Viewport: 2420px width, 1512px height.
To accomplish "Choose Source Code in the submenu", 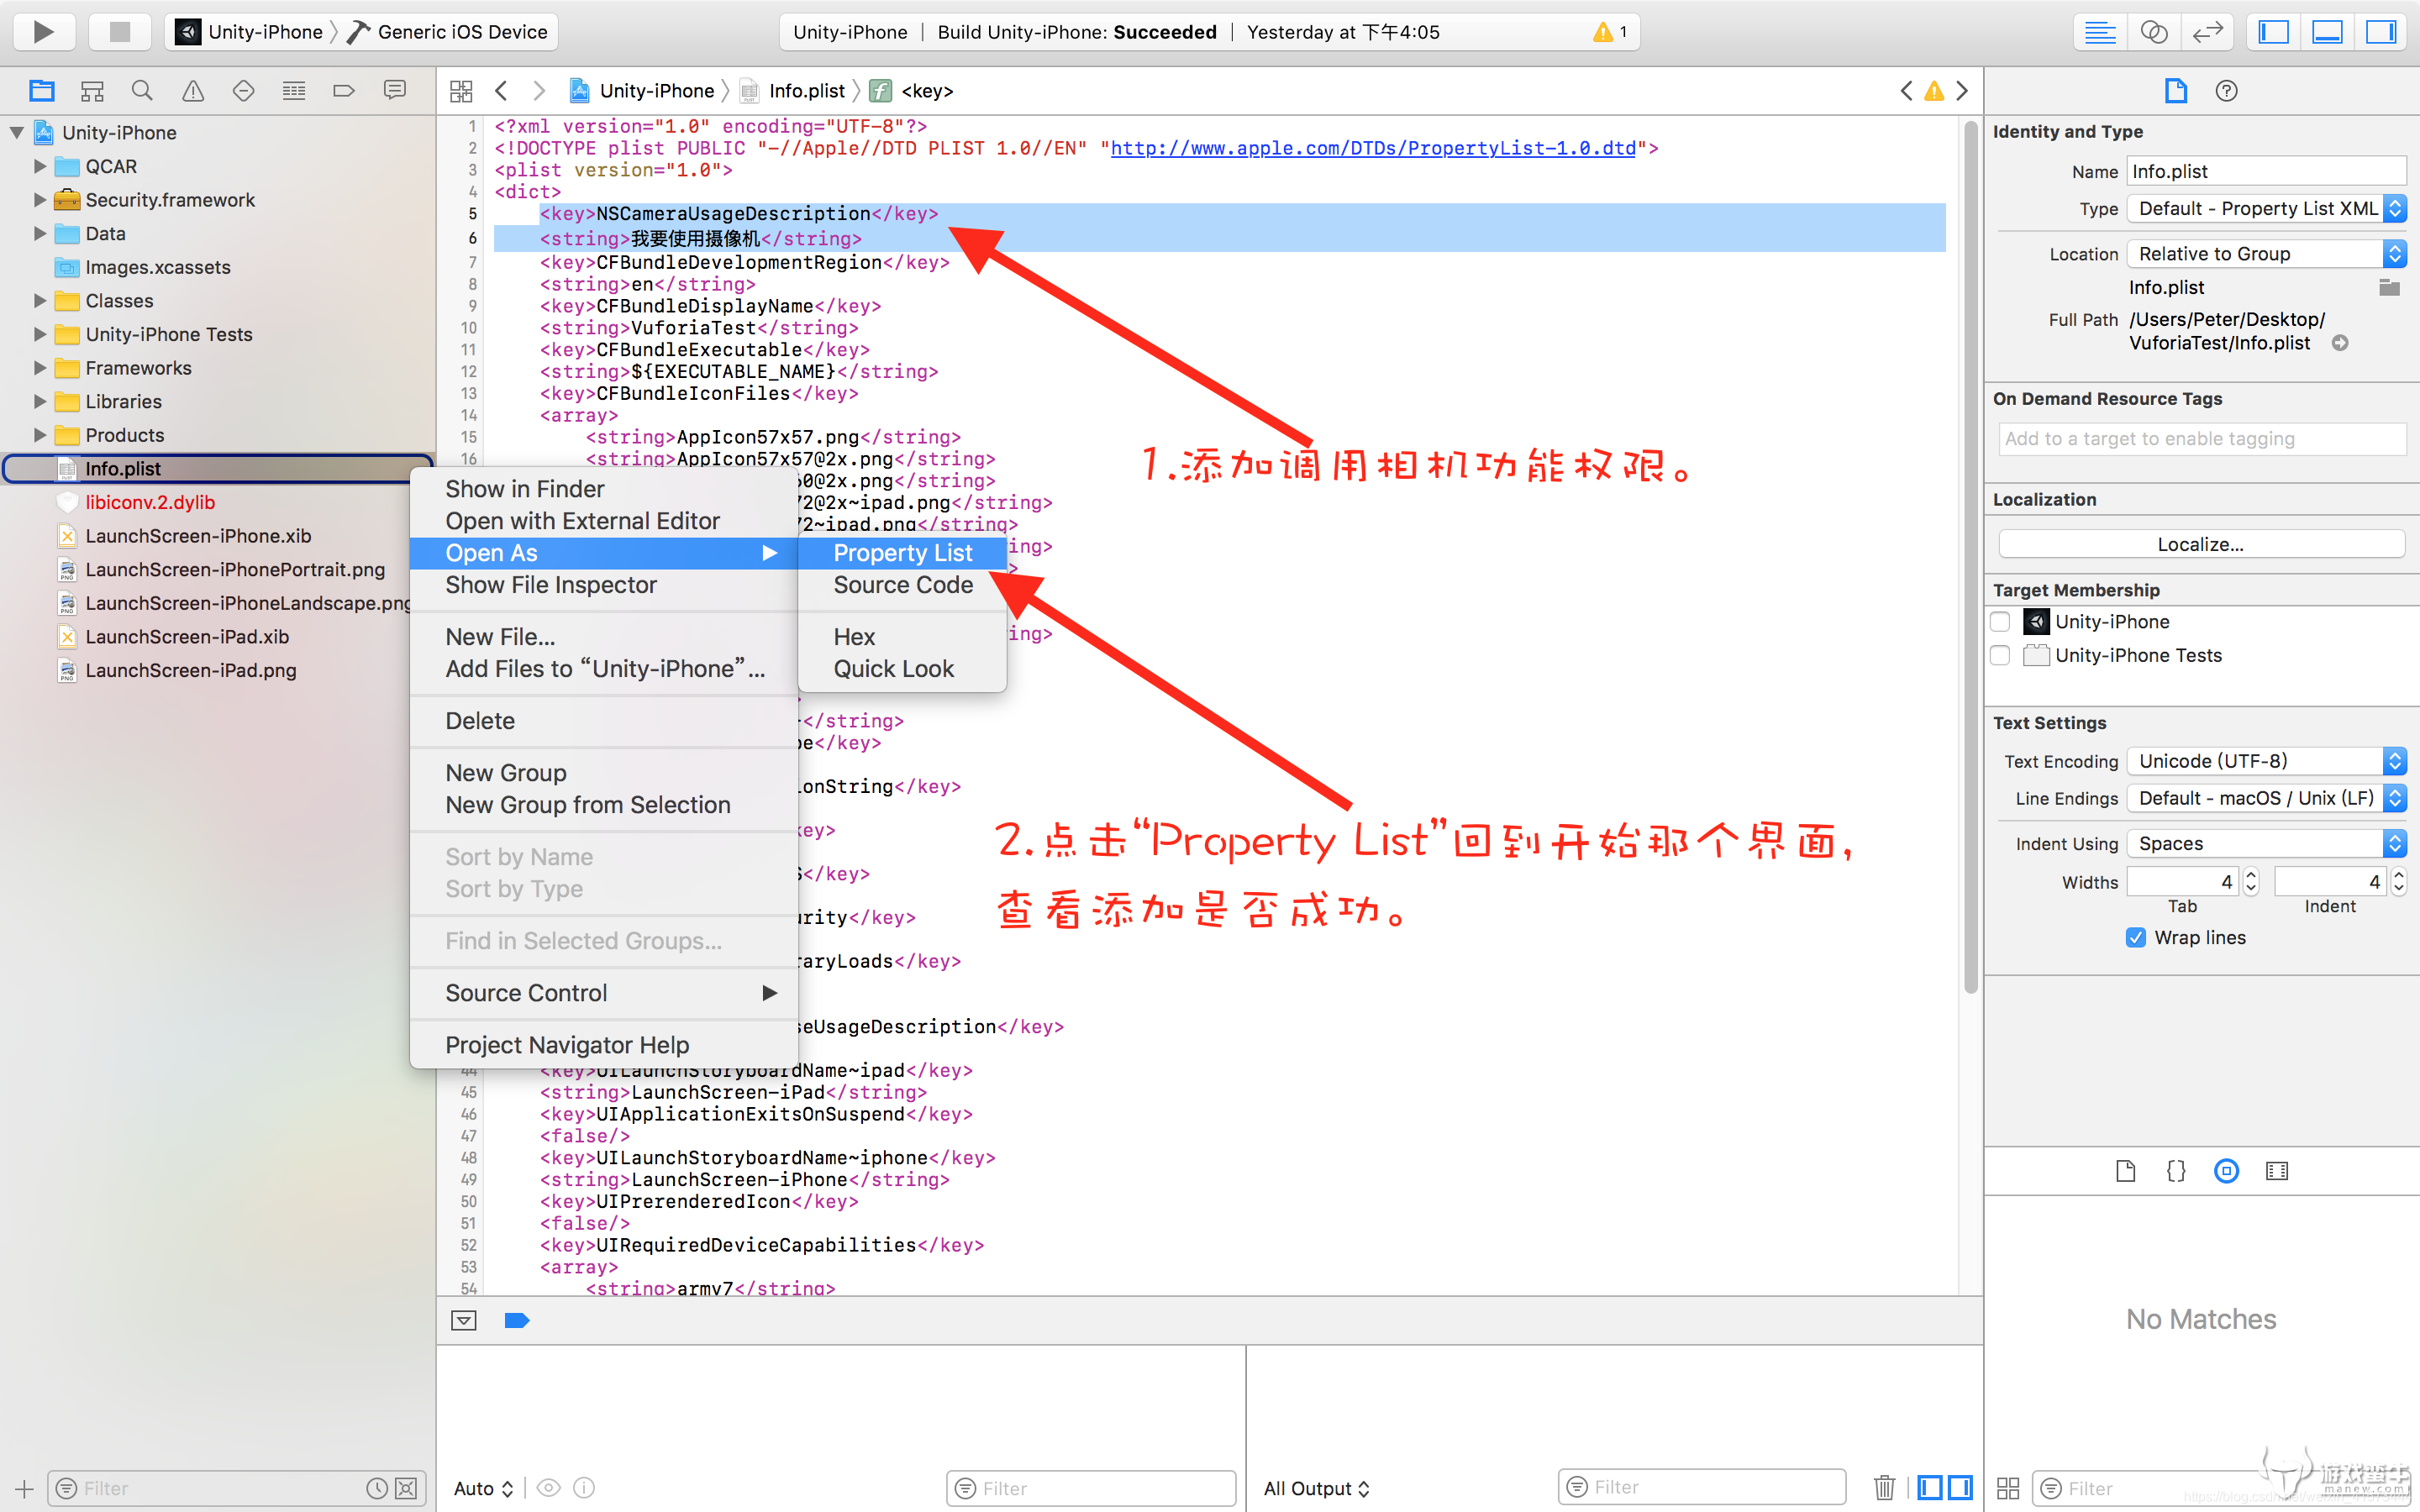I will click(x=902, y=585).
